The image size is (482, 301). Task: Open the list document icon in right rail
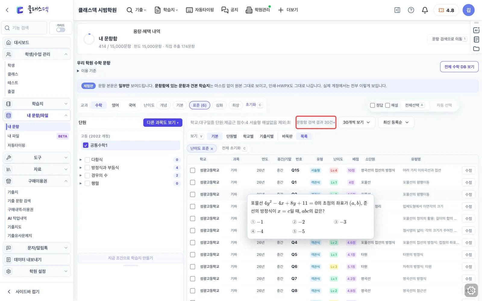pos(476,39)
